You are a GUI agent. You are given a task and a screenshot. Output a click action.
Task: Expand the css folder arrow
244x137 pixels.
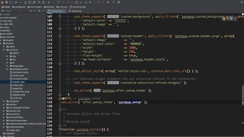[x=7, y=56]
